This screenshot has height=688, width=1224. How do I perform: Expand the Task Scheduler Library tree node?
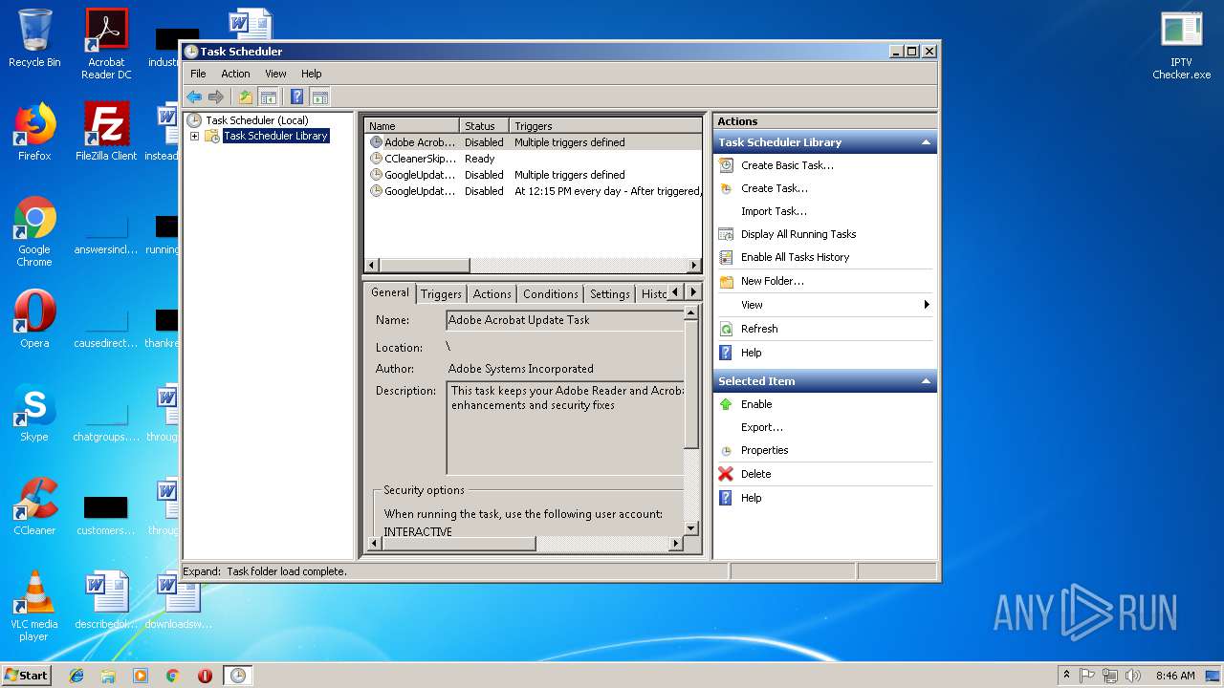pos(194,136)
